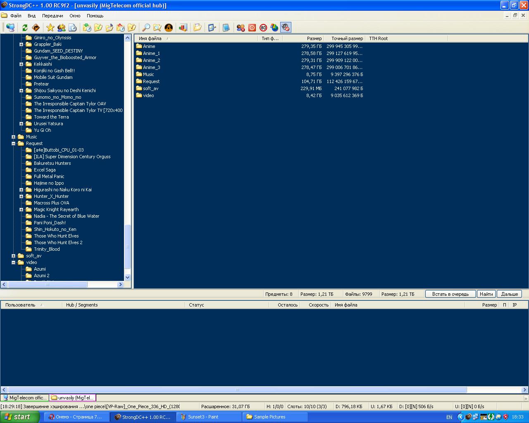529x423 pixels.
Task: Collapse the Request folder in tree
Action: point(13,143)
